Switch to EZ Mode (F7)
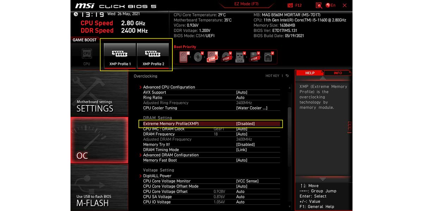The width and height of the screenshot is (423, 211). pos(246,5)
